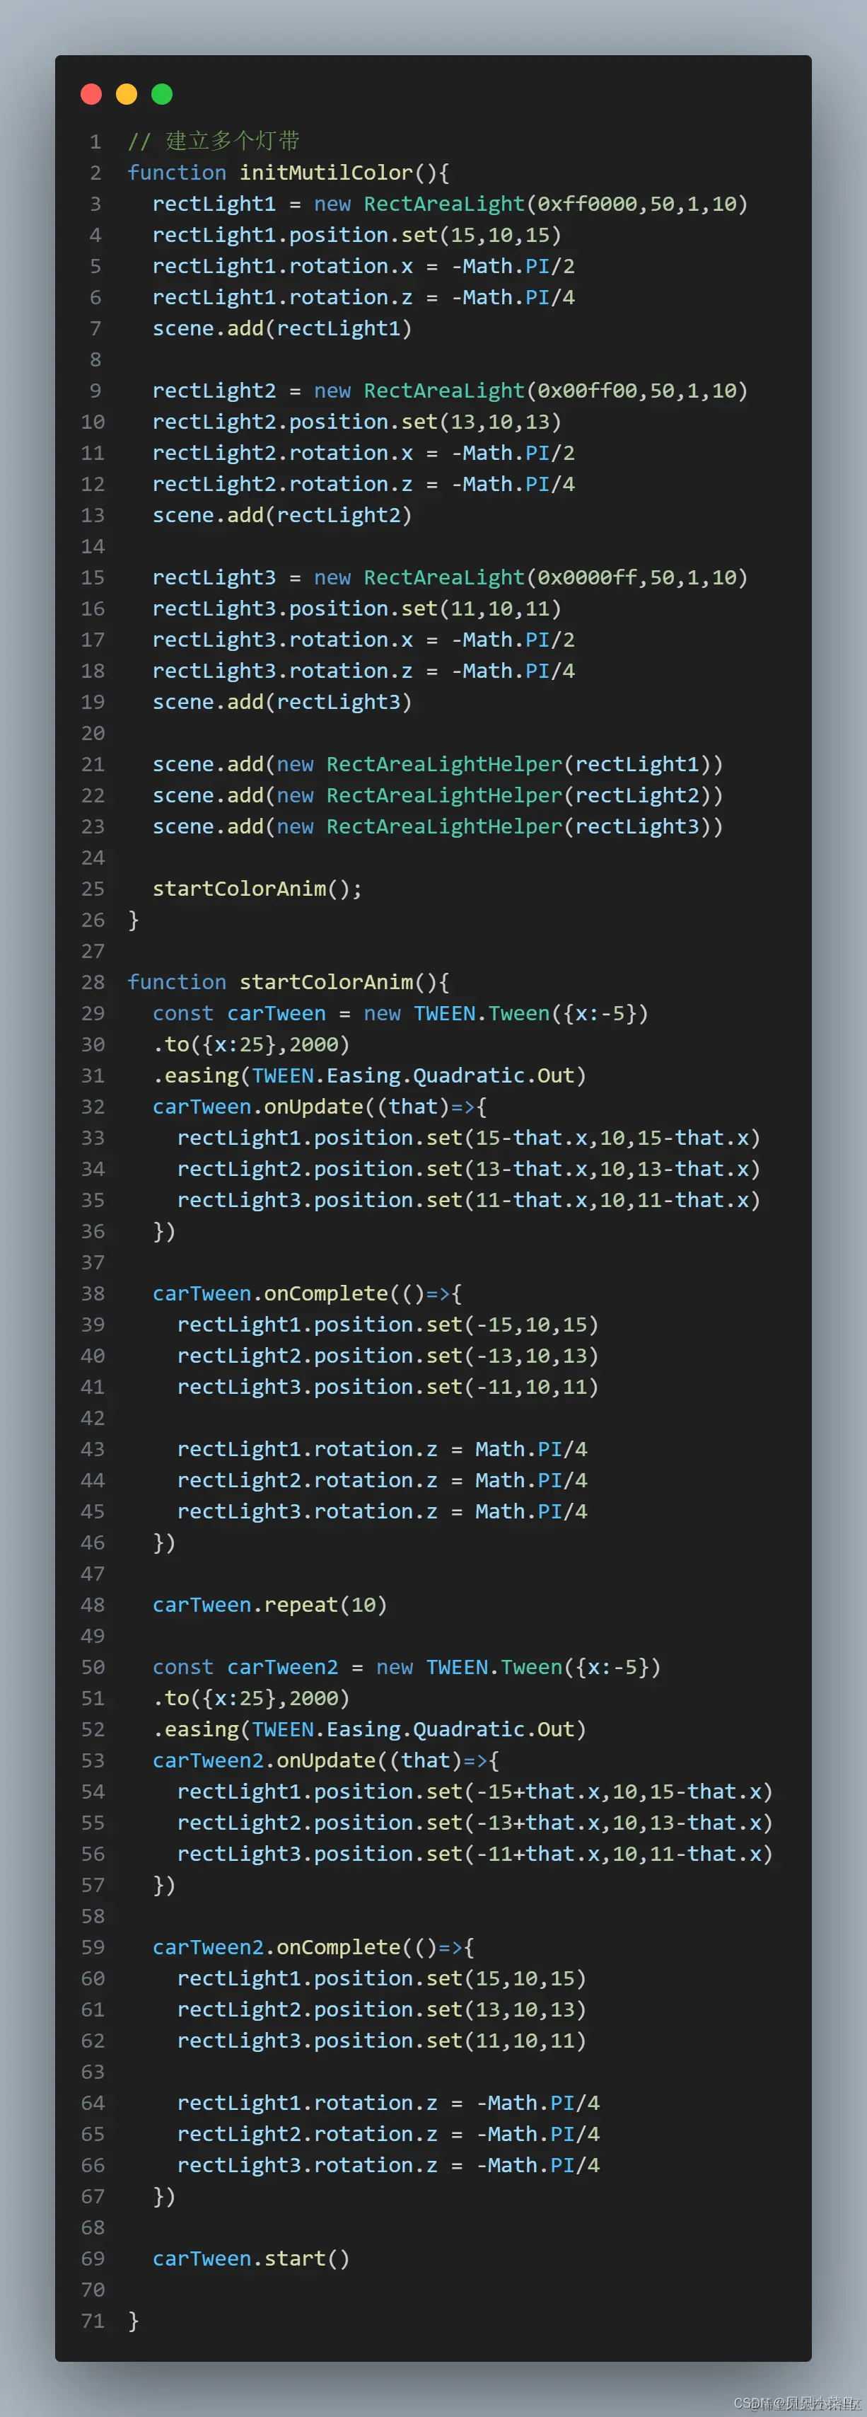Click line number 61 in gutter
Image resolution: width=867 pixels, height=2417 pixels.
click(x=93, y=2009)
